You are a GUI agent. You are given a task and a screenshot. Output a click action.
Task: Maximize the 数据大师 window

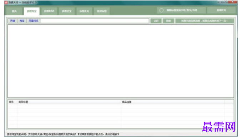(x=226, y=2)
